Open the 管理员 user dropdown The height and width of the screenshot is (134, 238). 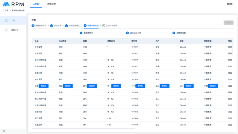231,4
